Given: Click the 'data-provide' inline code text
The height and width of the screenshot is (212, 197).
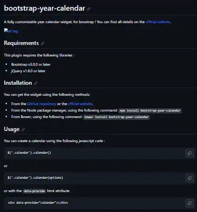Looking at the screenshot, I should 34,191.
